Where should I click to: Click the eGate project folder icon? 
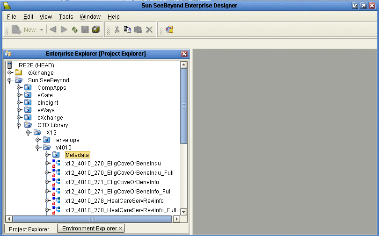coord(28,95)
